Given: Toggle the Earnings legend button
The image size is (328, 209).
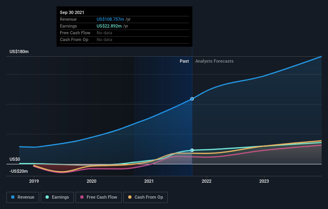Looking at the screenshot, I should pyautogui.click(x=57, y=197).
